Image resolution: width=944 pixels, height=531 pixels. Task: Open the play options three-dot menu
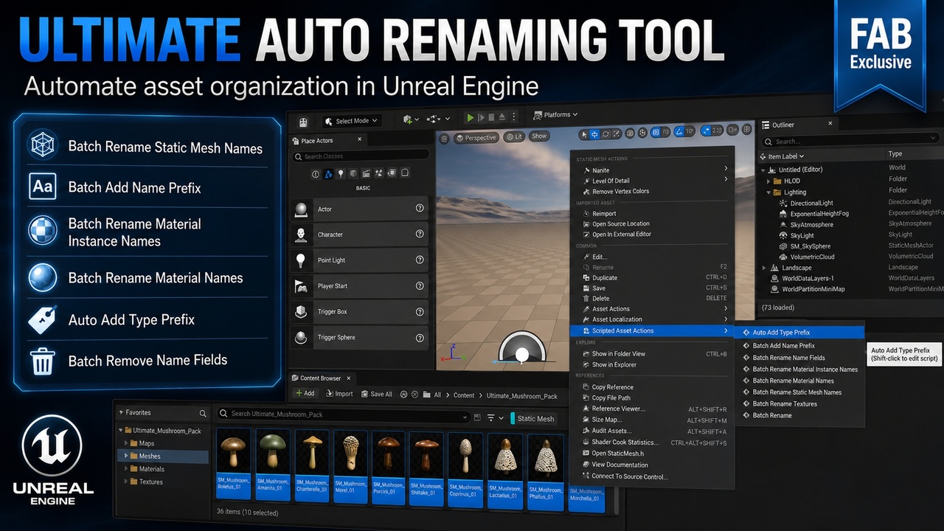click(x=514, y=117)
